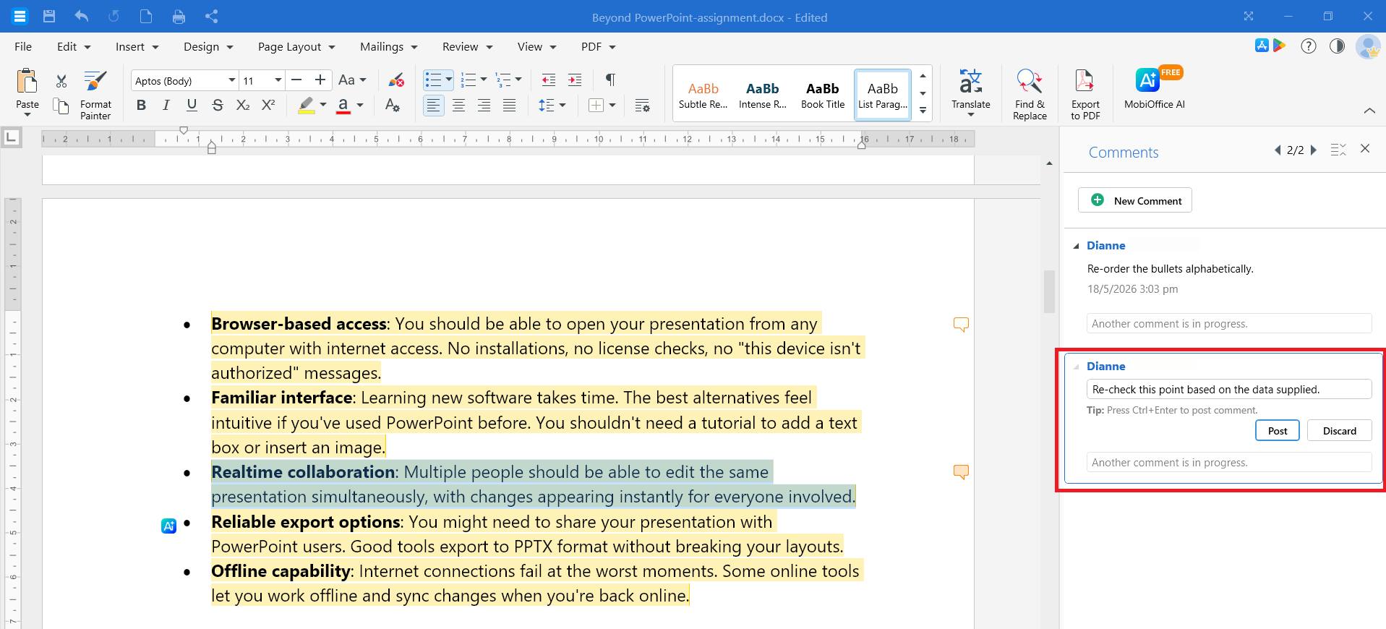1386x629 pixels.
Task: Toggle Justify text alignment
Action: (510, 106)
